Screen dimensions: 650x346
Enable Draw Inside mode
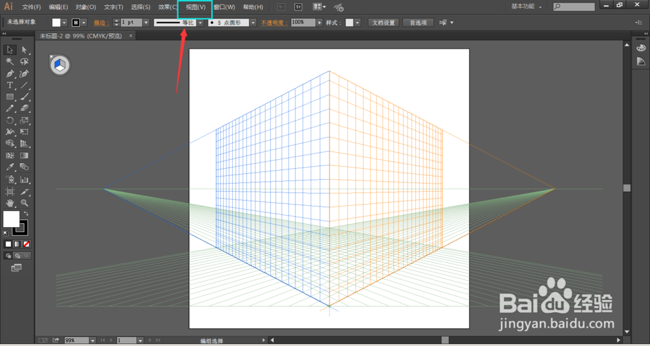point(26,256)
